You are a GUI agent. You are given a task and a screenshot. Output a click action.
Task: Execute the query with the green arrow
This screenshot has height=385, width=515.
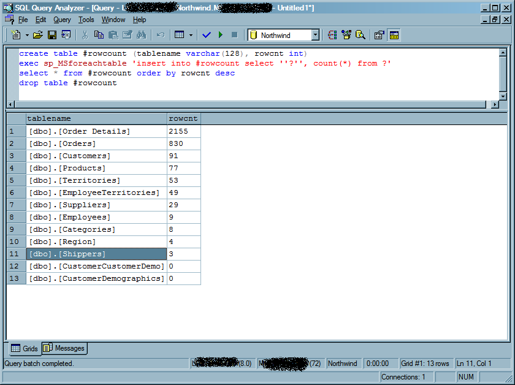click(220, 35)
